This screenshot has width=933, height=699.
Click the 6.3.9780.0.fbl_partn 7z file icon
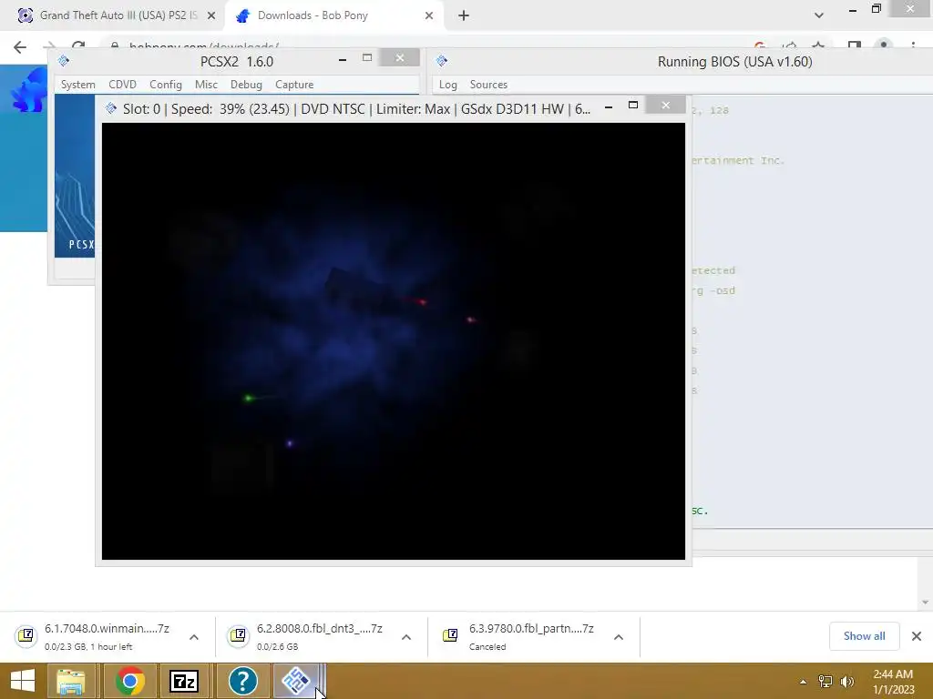click(x=450, y=635)
